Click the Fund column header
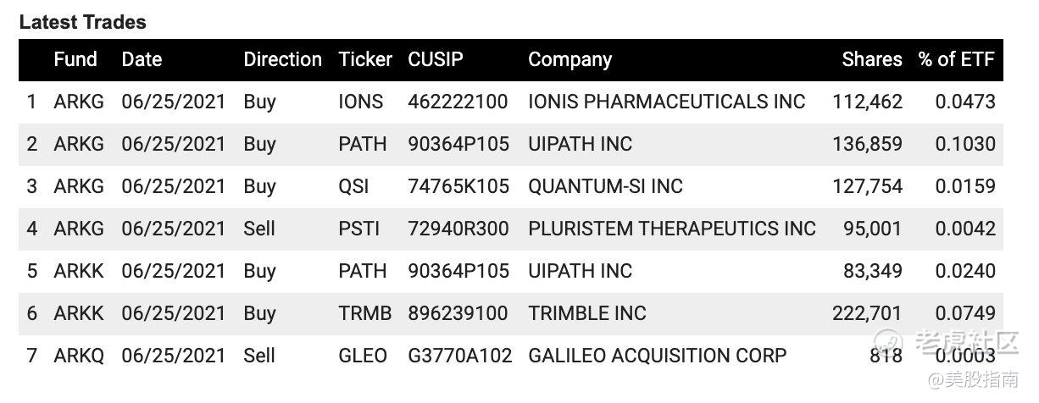Image resolution: width=1039 pixels, height=403 pixels. click(75, 59)
